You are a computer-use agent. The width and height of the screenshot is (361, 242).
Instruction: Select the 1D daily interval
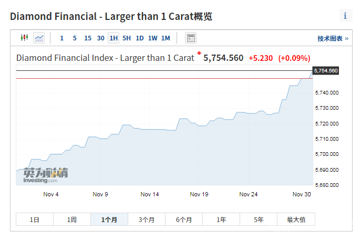[x=140, y=38]
